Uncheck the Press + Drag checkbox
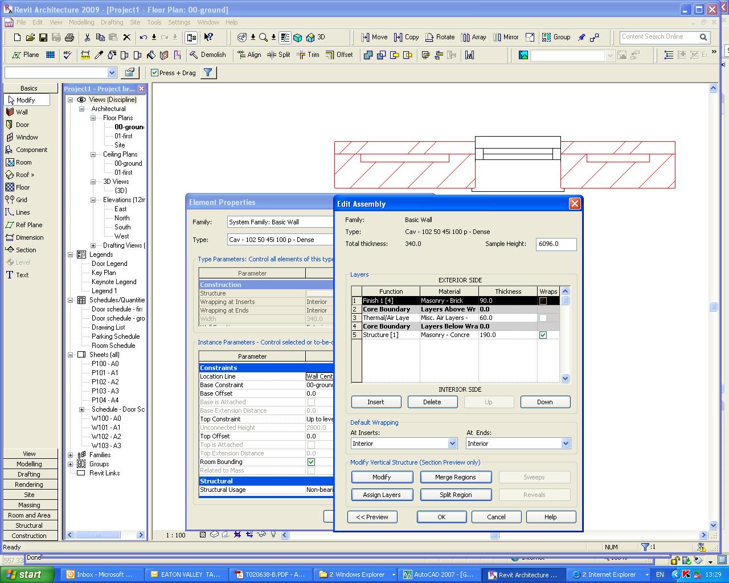This screenshot has height=583, width=729. 154,73
